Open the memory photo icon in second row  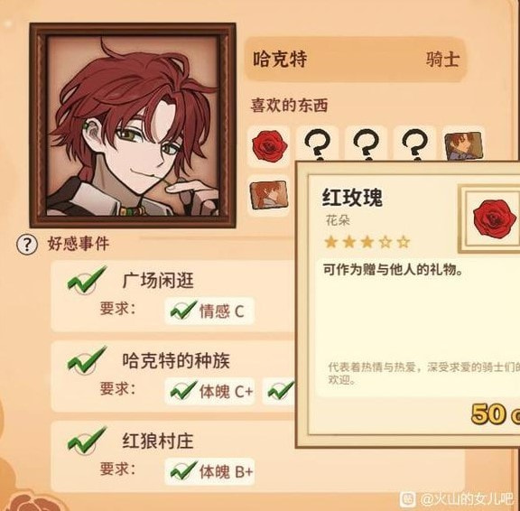pos(269,195)
